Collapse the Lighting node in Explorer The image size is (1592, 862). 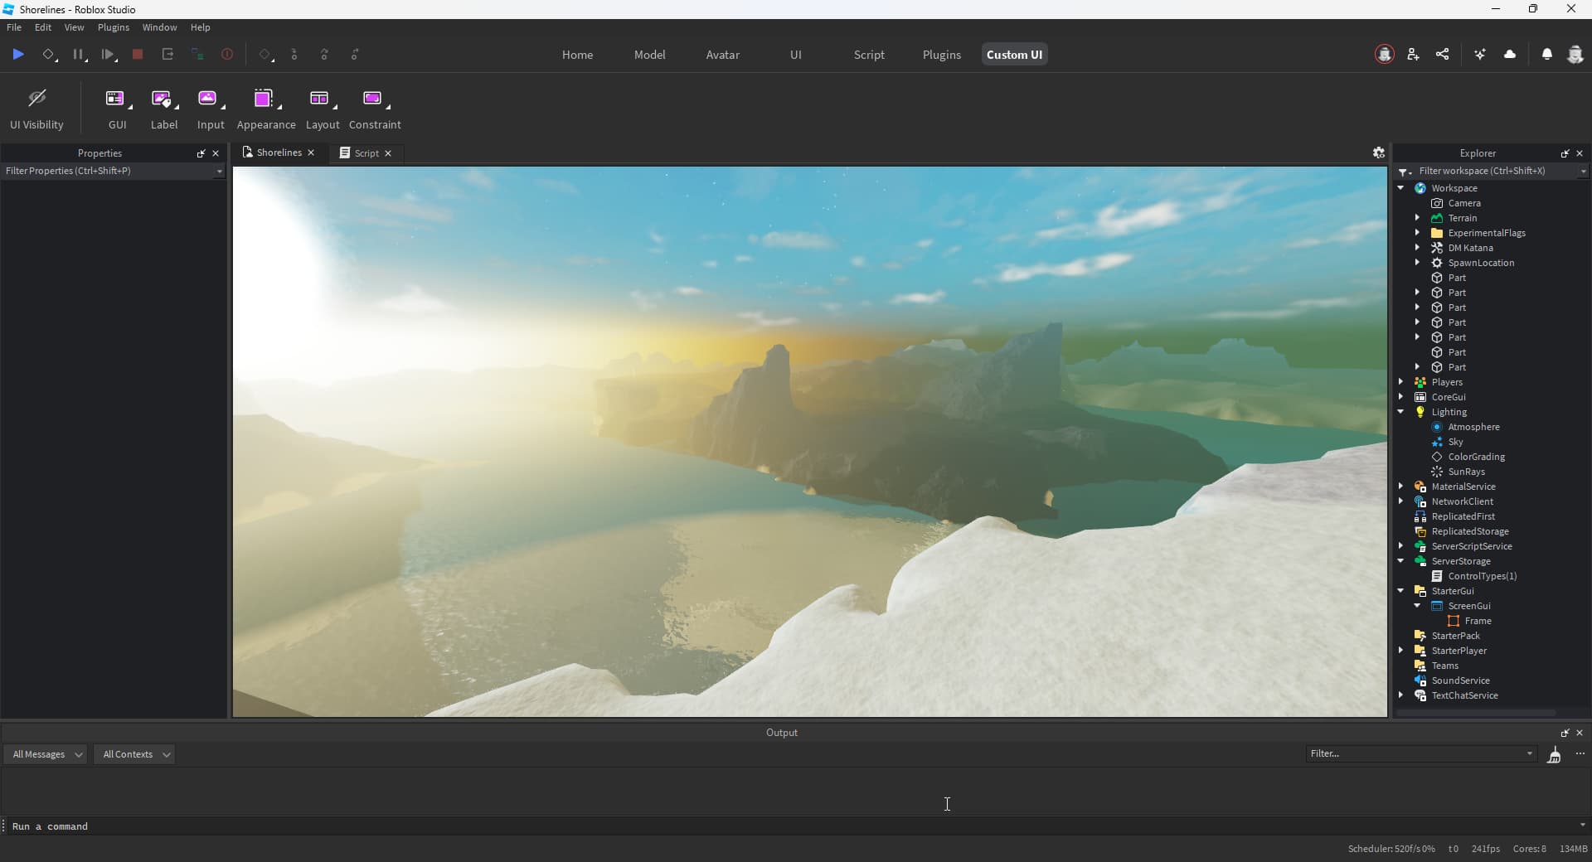(x=1401, y=412)
